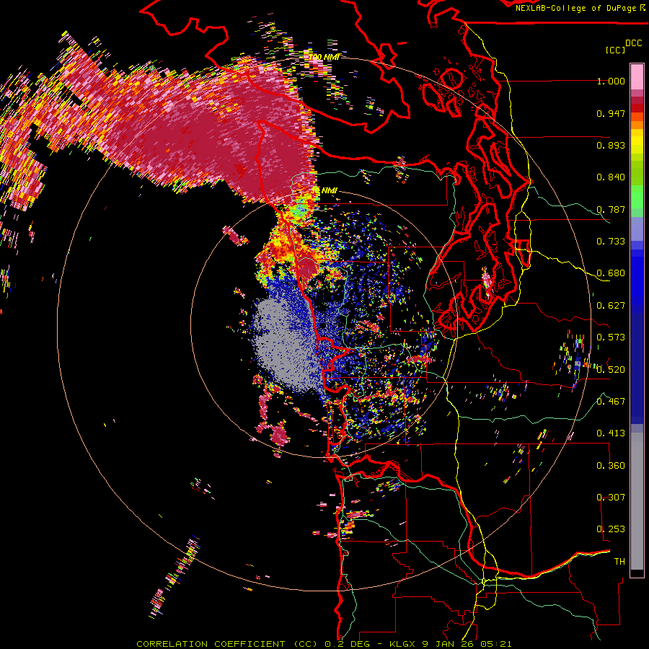The width and height of the screenshot is (649, 649).
Task: Select the 0.893 scale value
Action: tap(611, 145)
